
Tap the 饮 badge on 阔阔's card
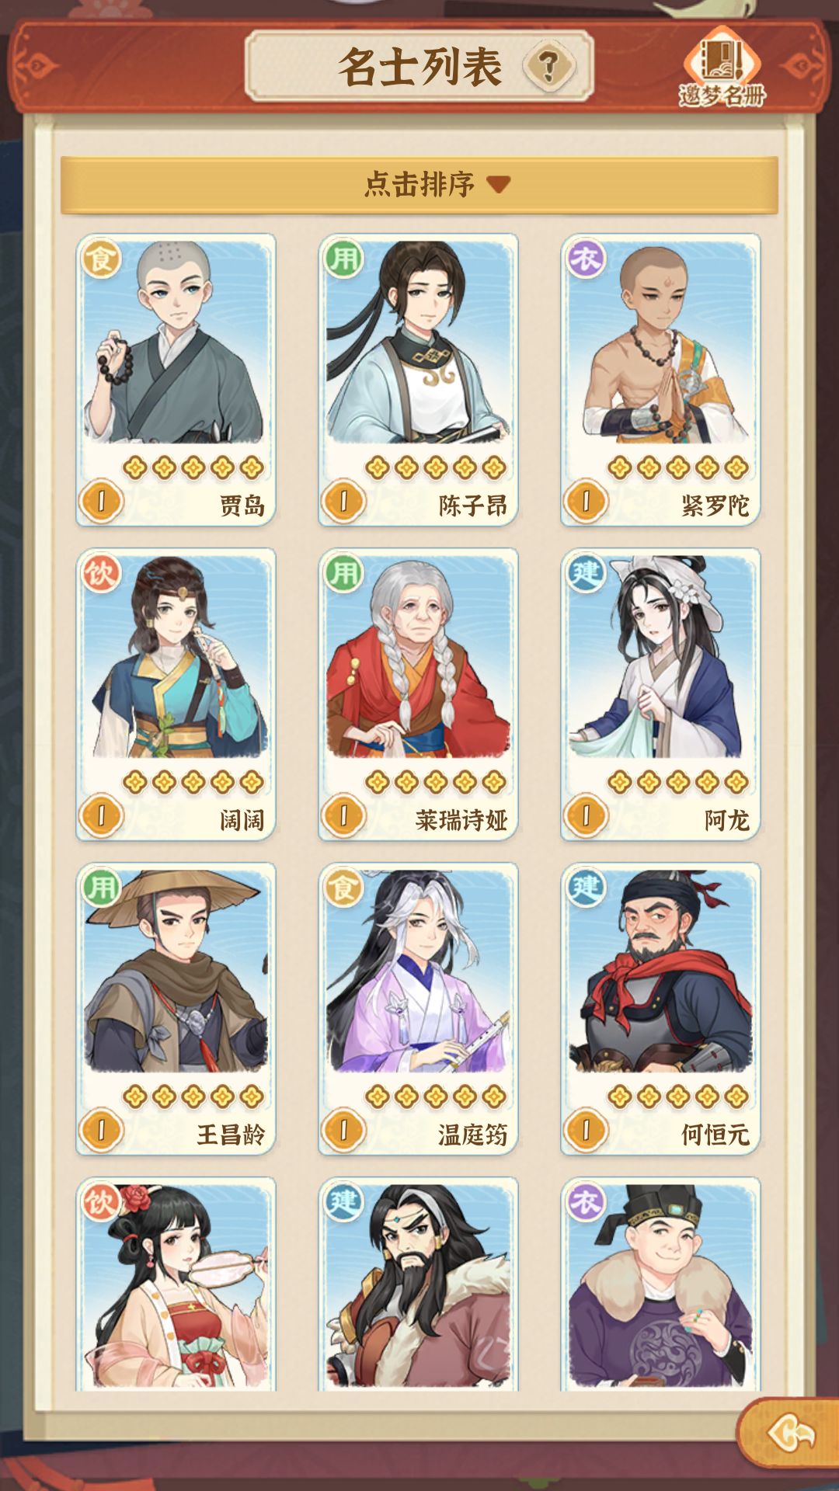(102, 573)
